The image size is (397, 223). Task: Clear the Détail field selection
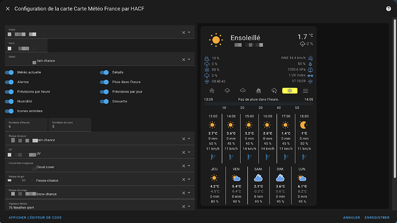(x=184, y=60)
